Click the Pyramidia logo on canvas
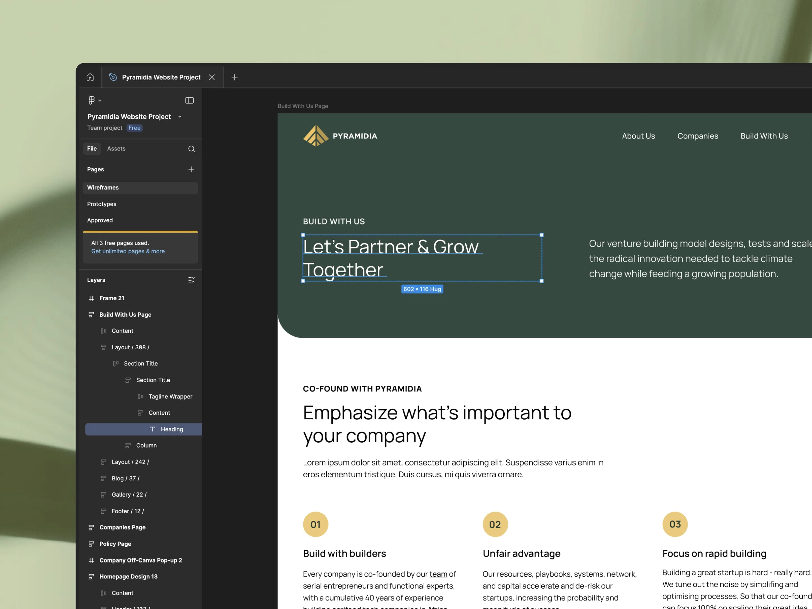Screen dimensions: 812x609 coord(340,136)
